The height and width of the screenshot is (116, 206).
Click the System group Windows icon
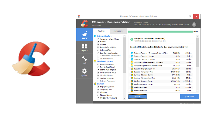pos(95,84)
